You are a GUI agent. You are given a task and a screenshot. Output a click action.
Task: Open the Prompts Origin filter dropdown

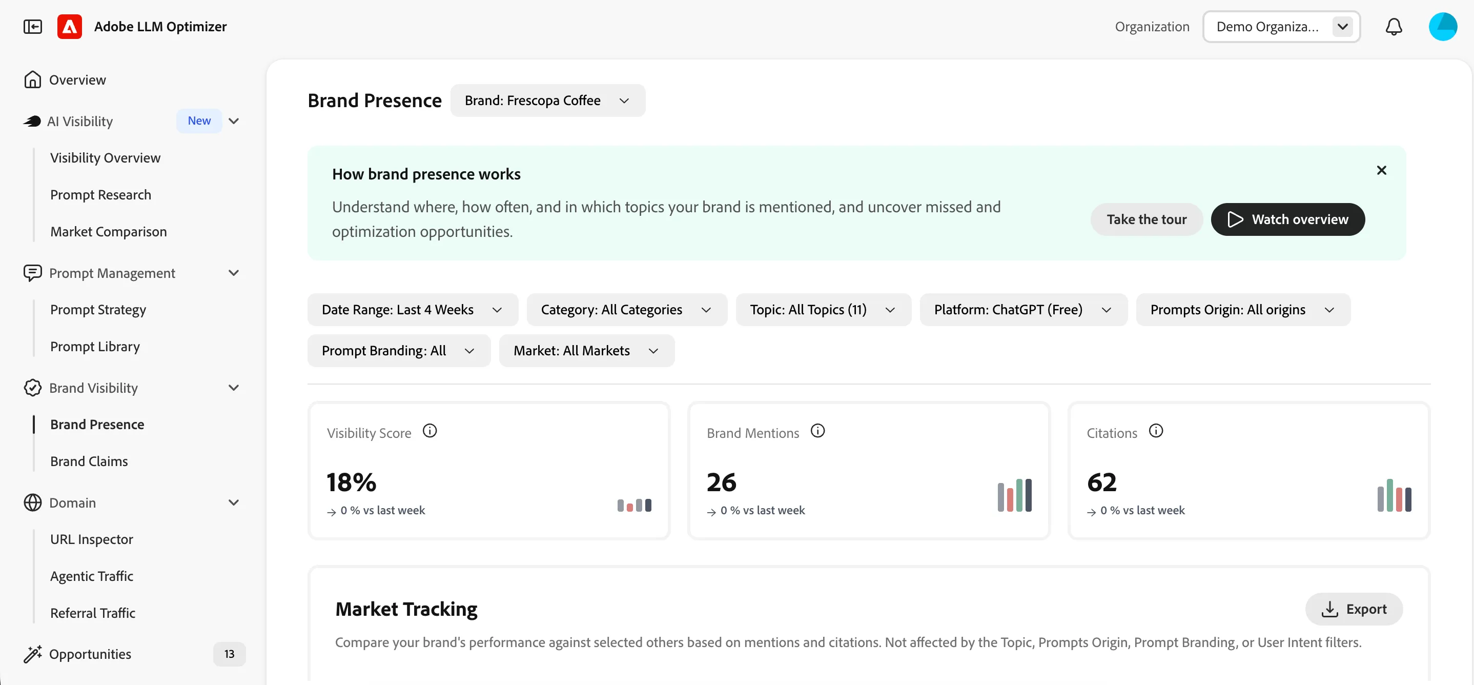pyautogui.click(x=1243, y=310)
